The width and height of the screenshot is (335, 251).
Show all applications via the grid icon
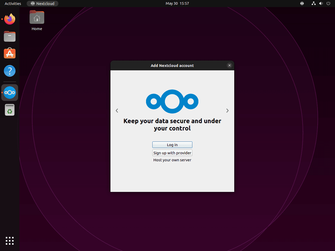[x=10, y=241]
